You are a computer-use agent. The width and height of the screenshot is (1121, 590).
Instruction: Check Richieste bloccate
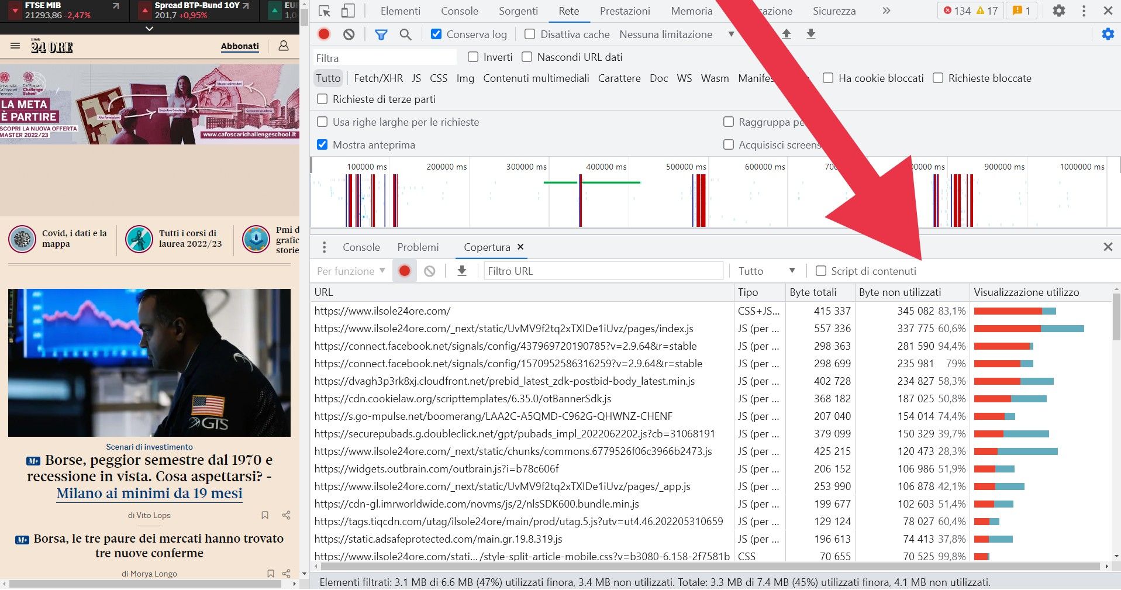coord(938,78)
